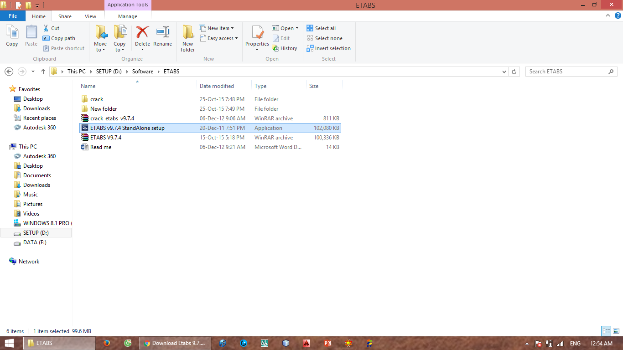This screenshot has width=623, height=350.
Task: Click the Edit button in Open group
Action: [281, 38]
